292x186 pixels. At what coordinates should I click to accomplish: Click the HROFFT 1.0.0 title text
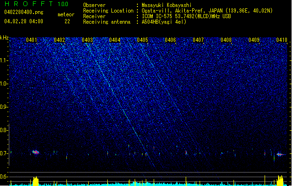pos(37,4)
